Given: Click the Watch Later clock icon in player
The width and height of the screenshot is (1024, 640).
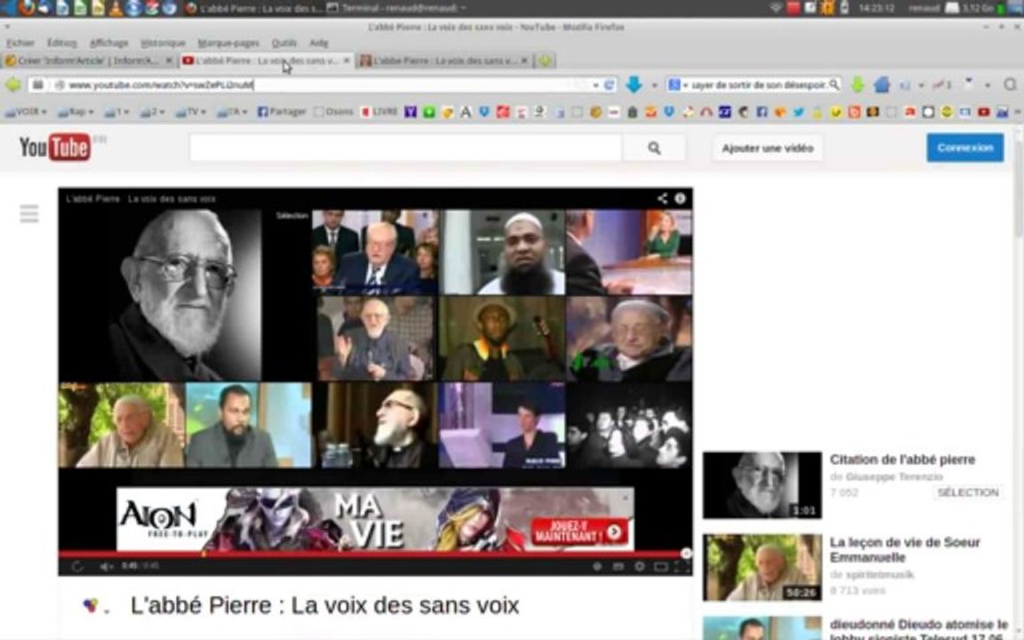Looking at the screenshot, I should pyautogui.click(x=597, y=566).
